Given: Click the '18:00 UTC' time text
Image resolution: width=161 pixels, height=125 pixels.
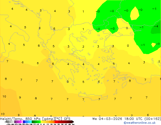Looking at the screenshot, I should 133,119.
